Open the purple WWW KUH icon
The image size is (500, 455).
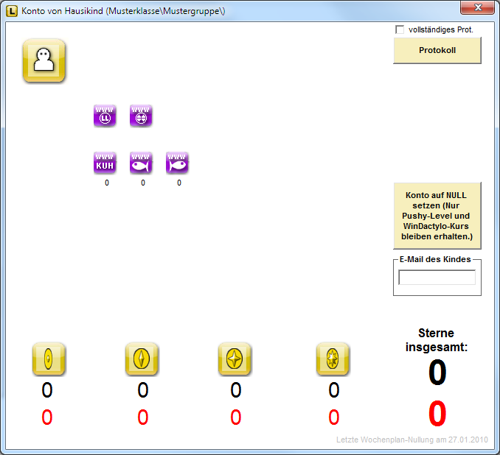[105, 163]
